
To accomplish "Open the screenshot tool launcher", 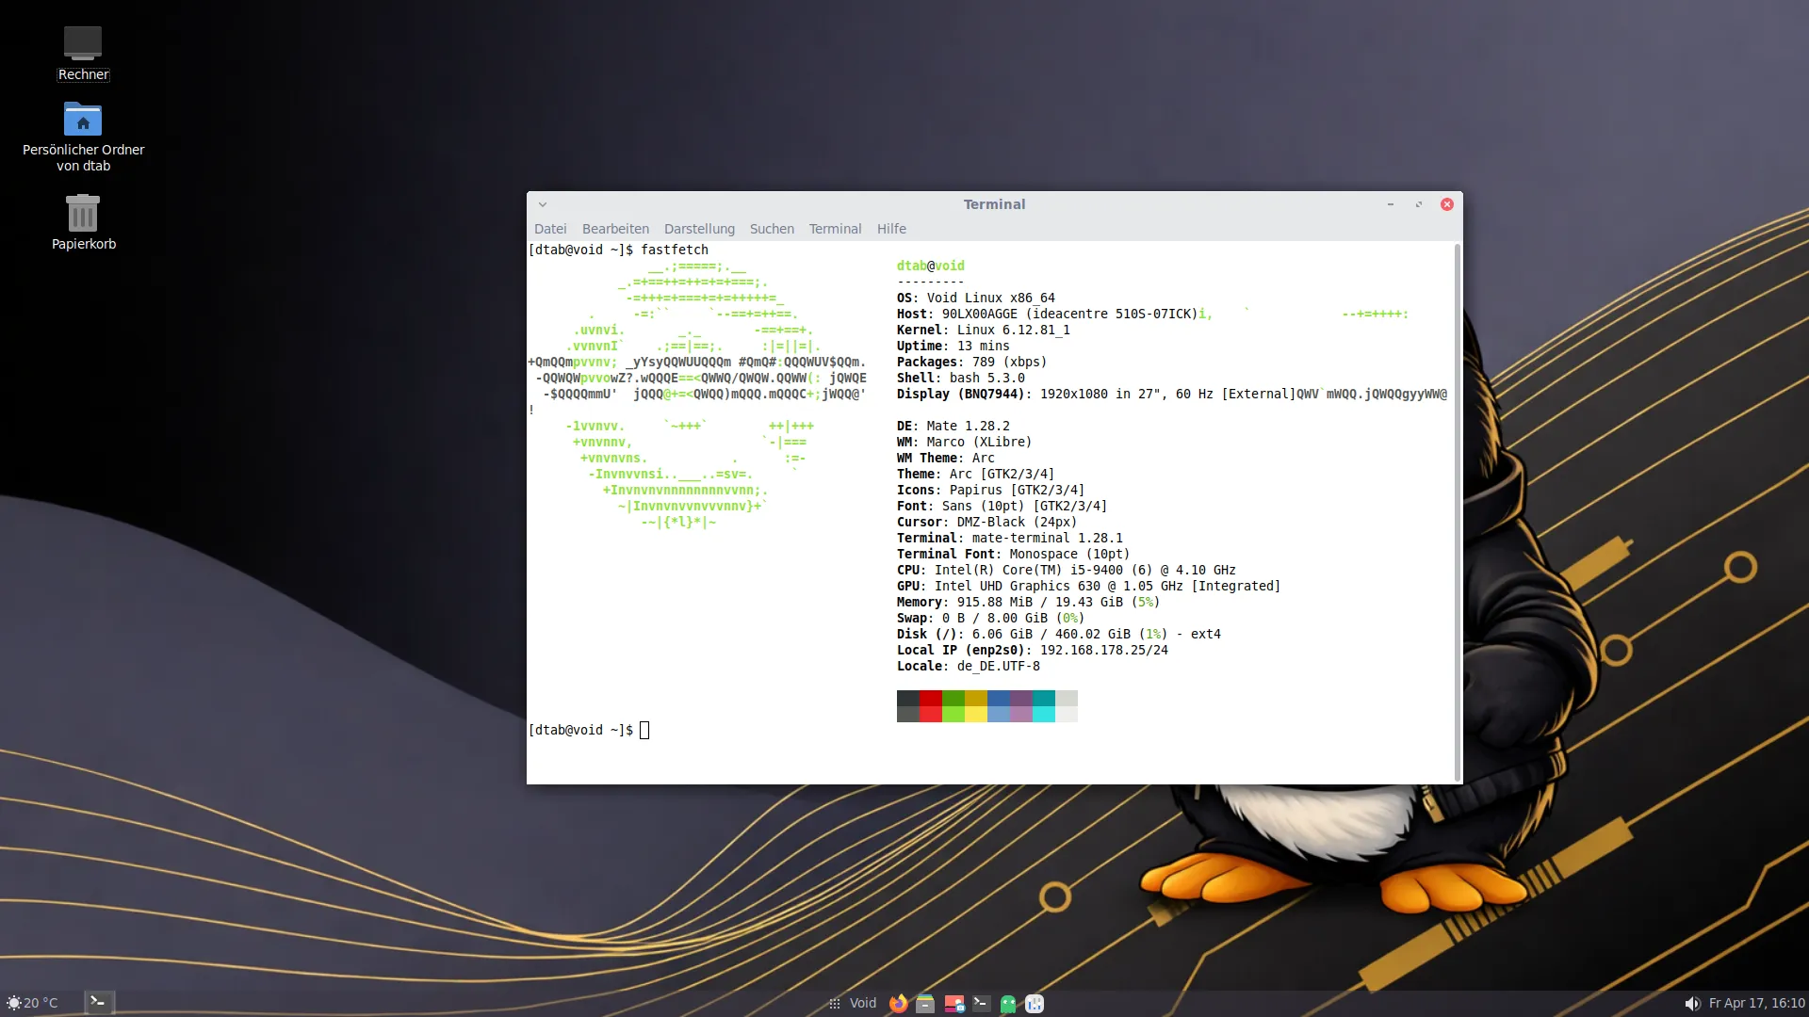I will tap(953, 1003).
